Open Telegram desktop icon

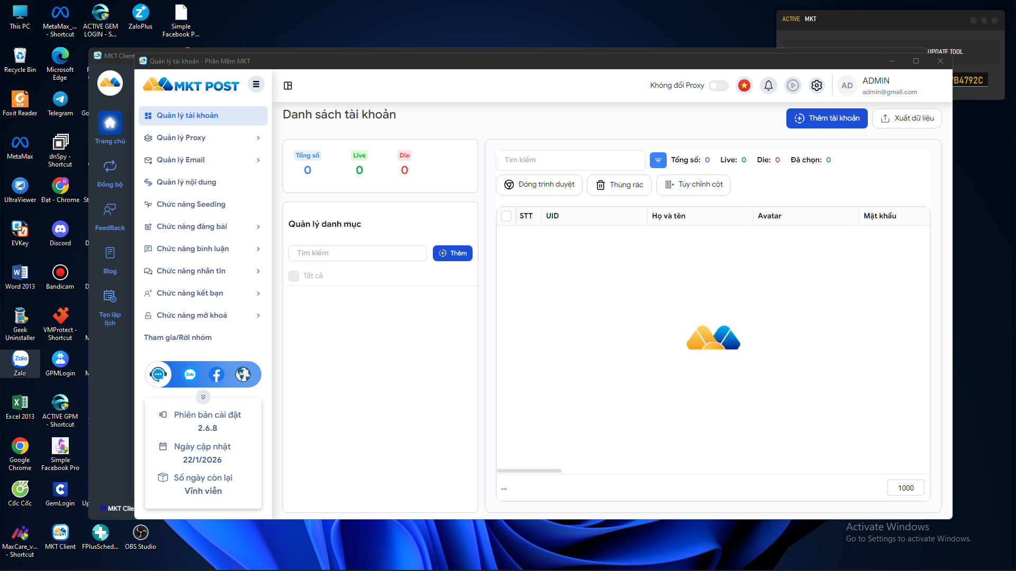click(60, 104)
